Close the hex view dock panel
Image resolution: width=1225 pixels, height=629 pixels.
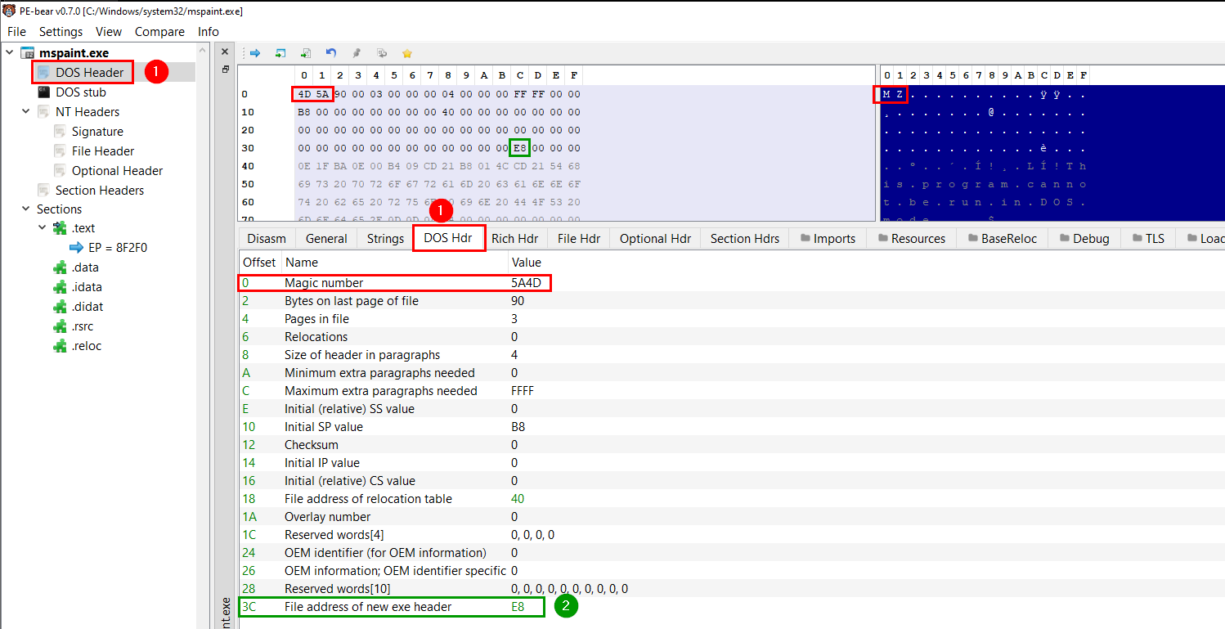point(226,51)
